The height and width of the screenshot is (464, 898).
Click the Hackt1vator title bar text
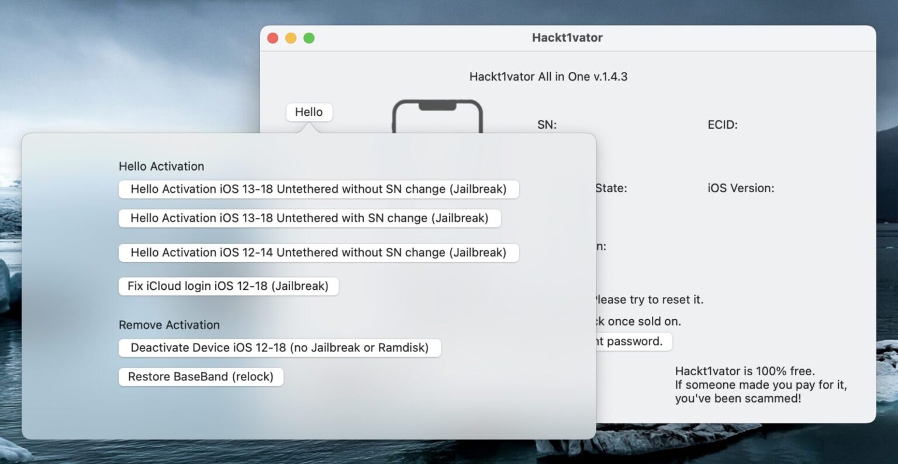567,37
